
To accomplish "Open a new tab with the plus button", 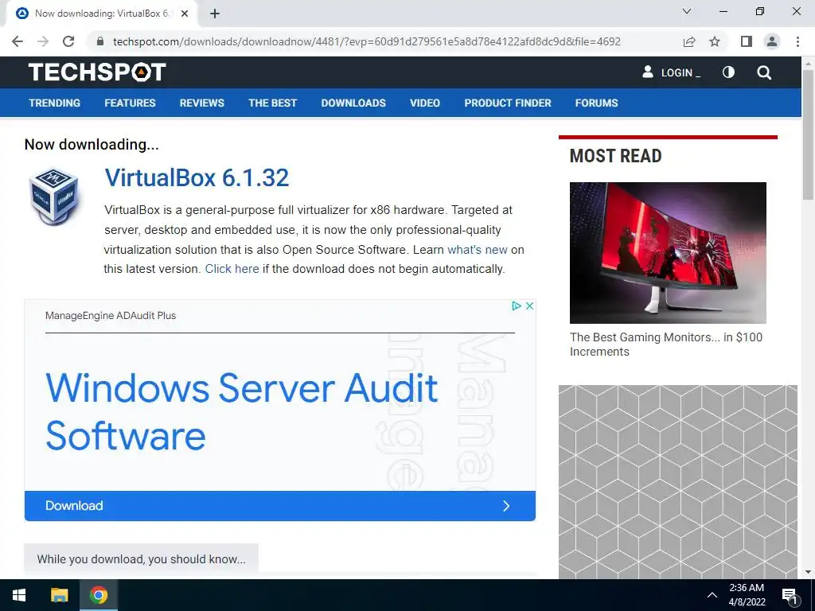I will (215, 14).
